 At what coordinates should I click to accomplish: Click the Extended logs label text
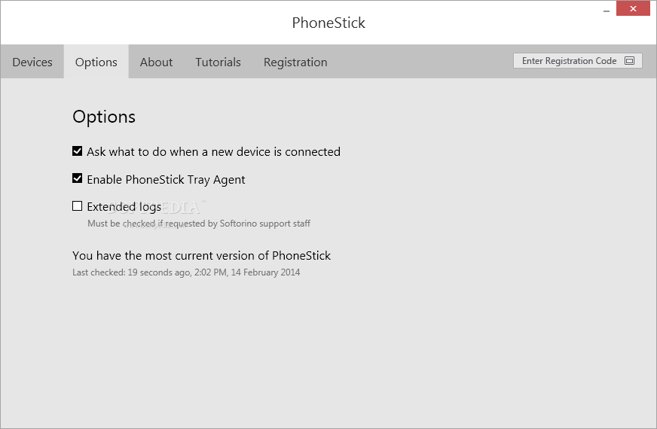click(124, 207)
